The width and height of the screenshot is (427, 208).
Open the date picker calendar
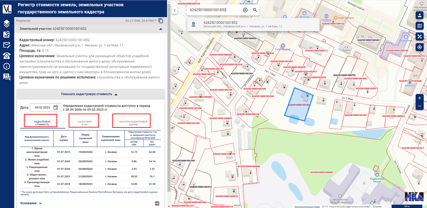coord(56,108)
